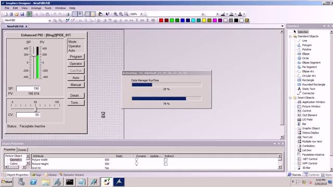The height and width of the screenshot is (187, 333).
Task: Open the command prompt taskbar icon
Action: click(x=70, y=182)
